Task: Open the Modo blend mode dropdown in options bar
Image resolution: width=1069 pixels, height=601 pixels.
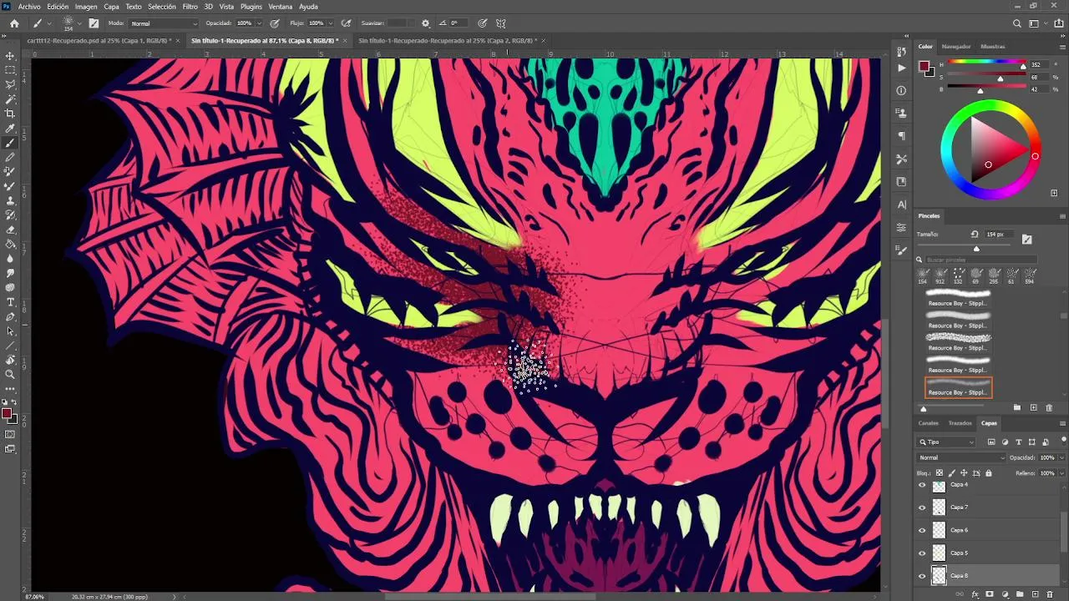Action: click(164, 23)
